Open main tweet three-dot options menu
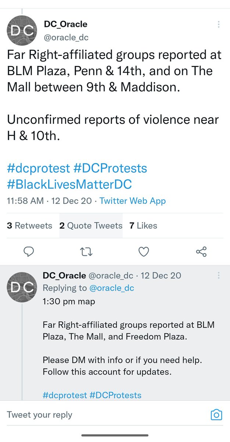Viewport: 230px width, 442px height. [x=219, y=25]
